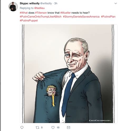Open the @tedlieu mention link
The image size is (125, 131).
39,8
